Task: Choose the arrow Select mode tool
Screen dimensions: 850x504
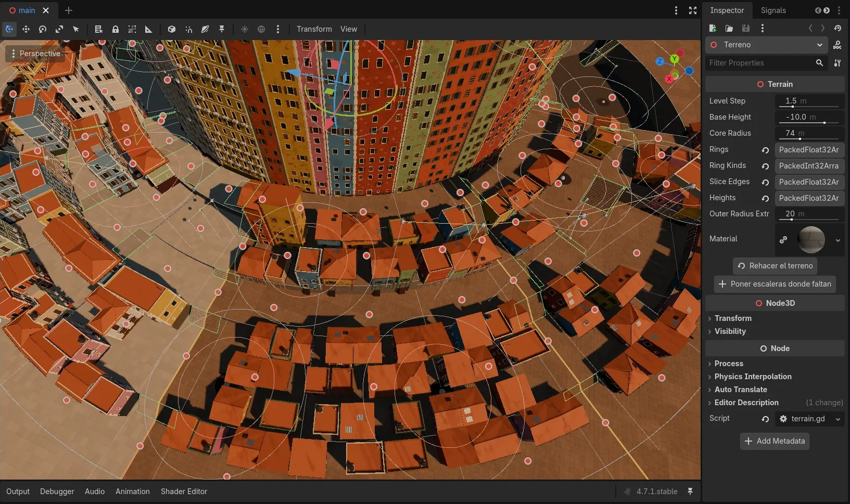Action: [x=76, y=29]
